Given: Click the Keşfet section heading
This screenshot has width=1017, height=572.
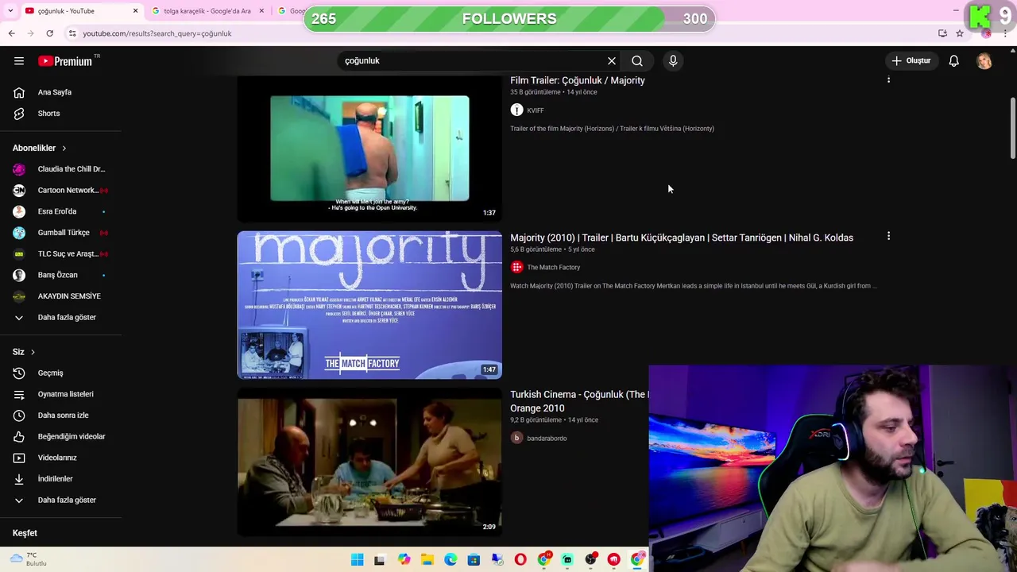Looking at the screenshot, I should [25, 534].
